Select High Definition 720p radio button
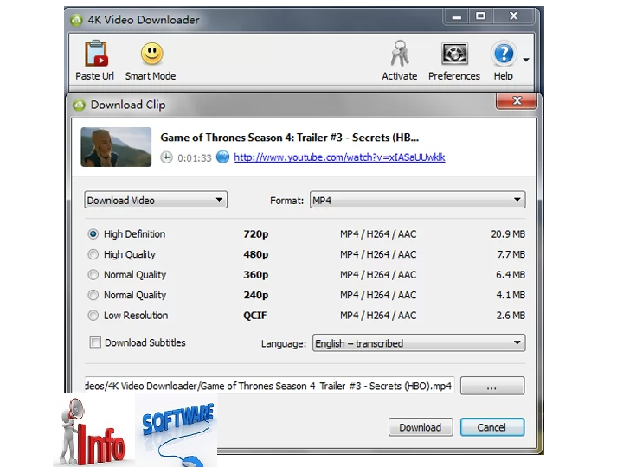Viewport: 636px width, 467px height. [x=93, y=233]
